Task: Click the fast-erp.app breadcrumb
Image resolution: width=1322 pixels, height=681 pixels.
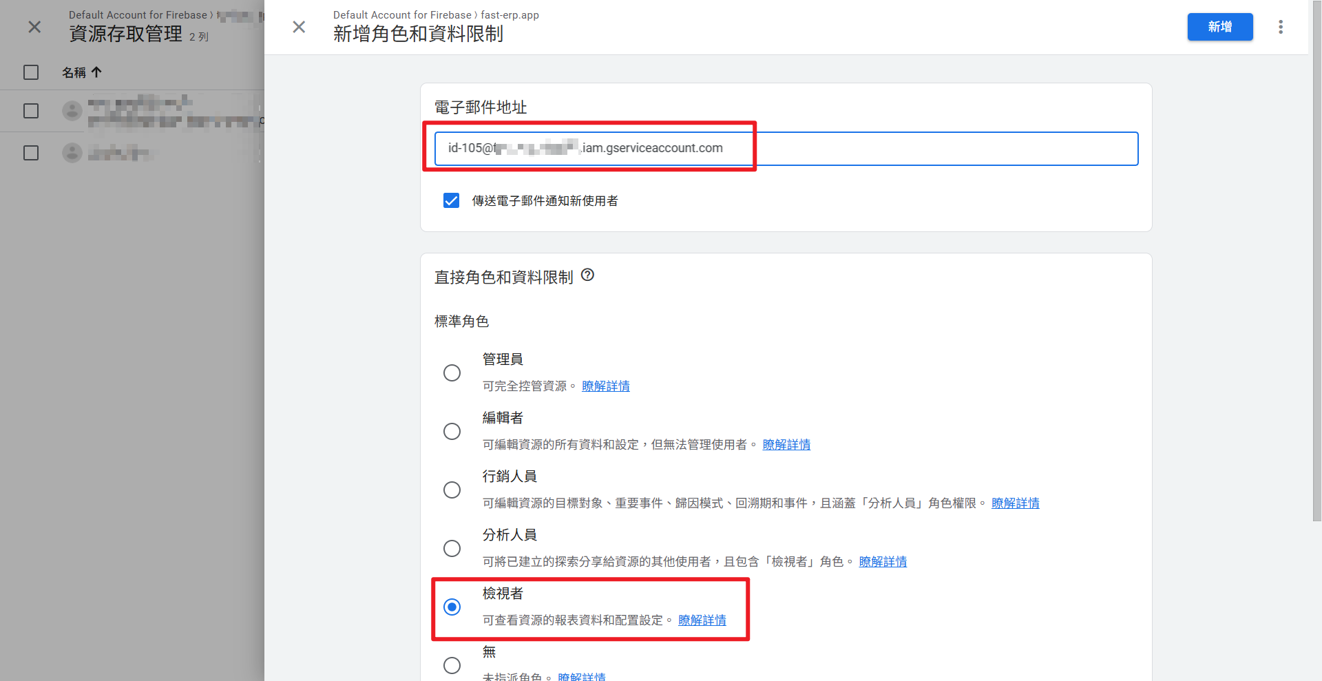Action: 510,14
